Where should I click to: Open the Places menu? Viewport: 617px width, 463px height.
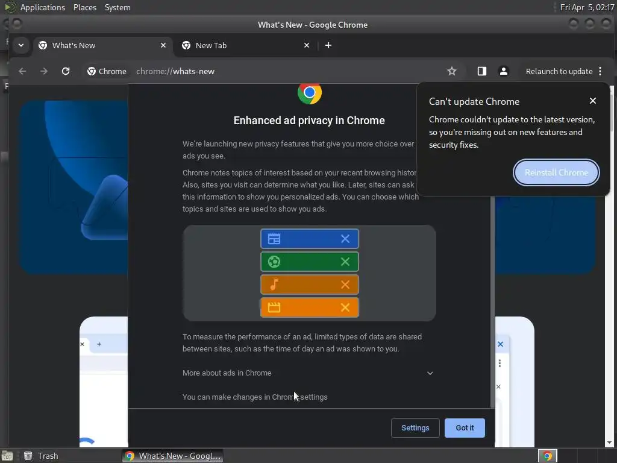pyautogui.click(x=85, y=7)
